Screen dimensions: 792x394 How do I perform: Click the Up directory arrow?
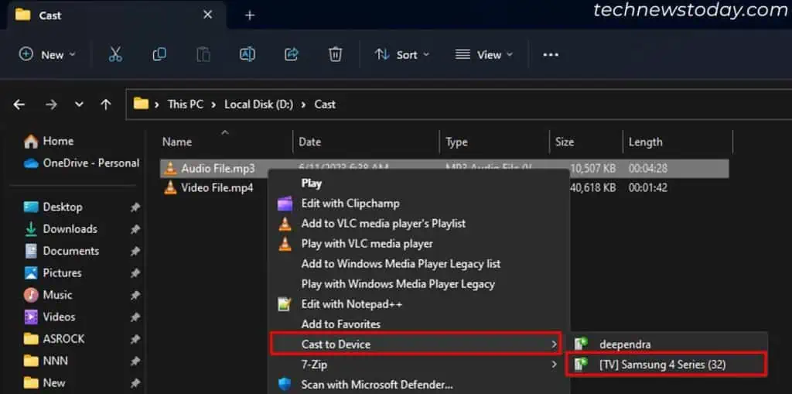point(106,104)
